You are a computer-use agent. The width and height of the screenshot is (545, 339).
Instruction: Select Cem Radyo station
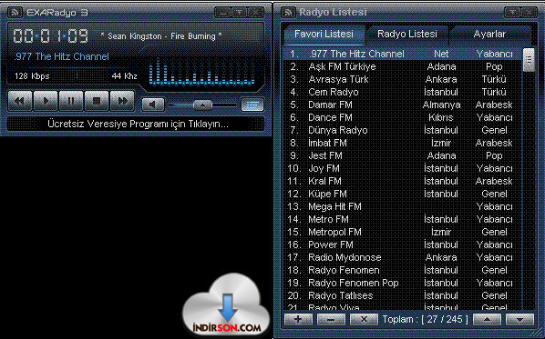point(402,92)
